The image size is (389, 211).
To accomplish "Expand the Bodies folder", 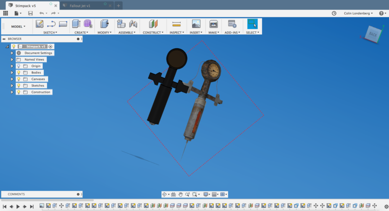I will click(x=12, y=72).
